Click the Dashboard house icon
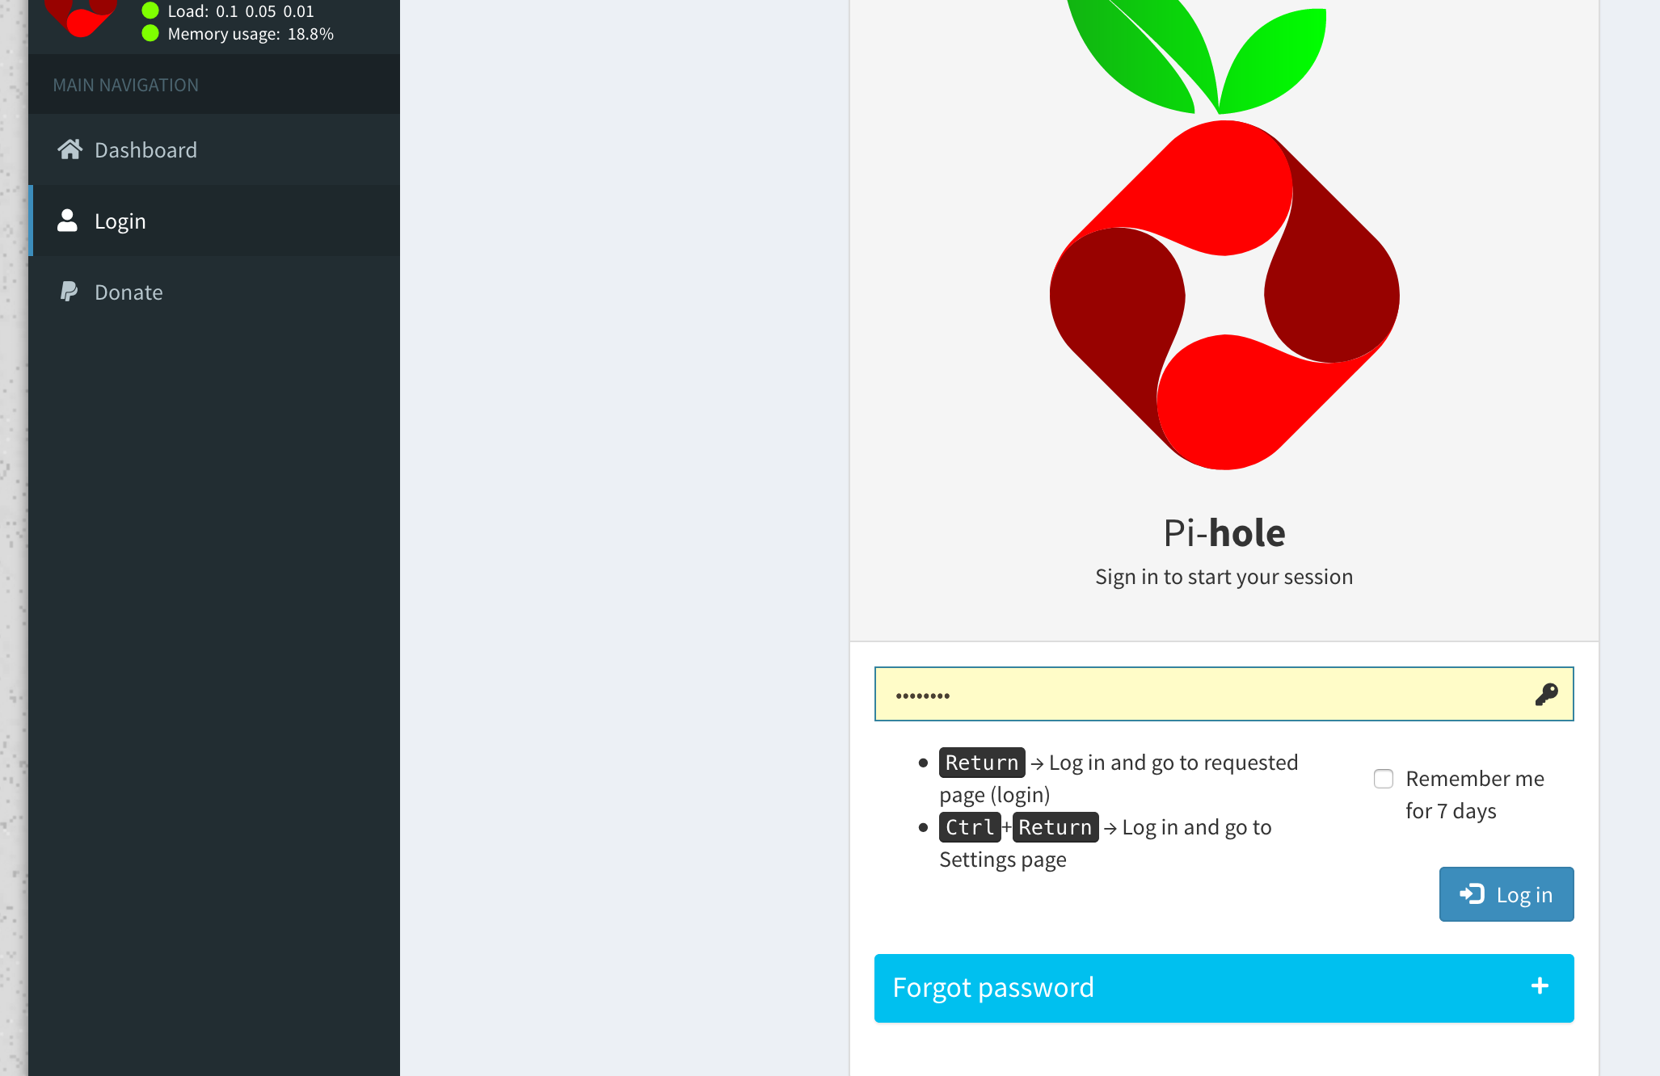 click(x=70, y=149)
